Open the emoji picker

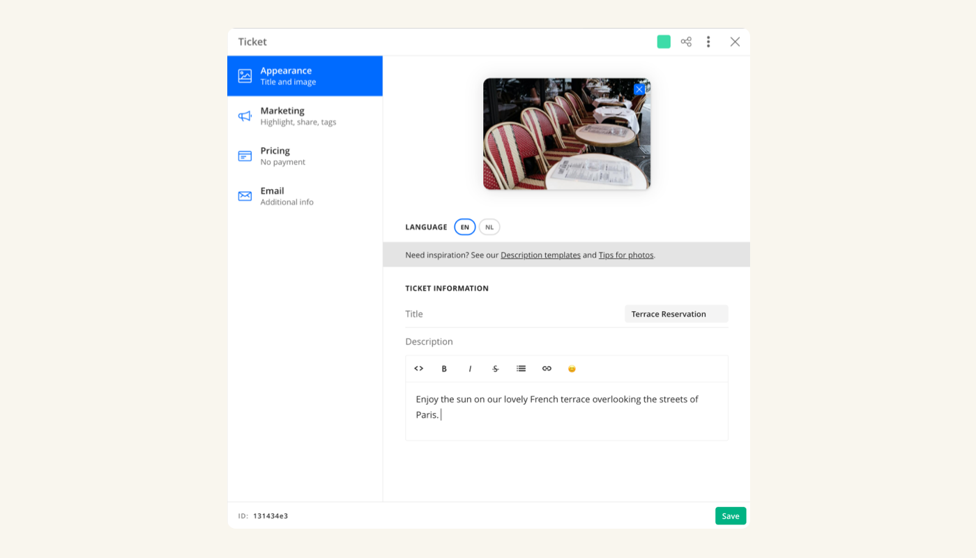click(x=572, y=369)
